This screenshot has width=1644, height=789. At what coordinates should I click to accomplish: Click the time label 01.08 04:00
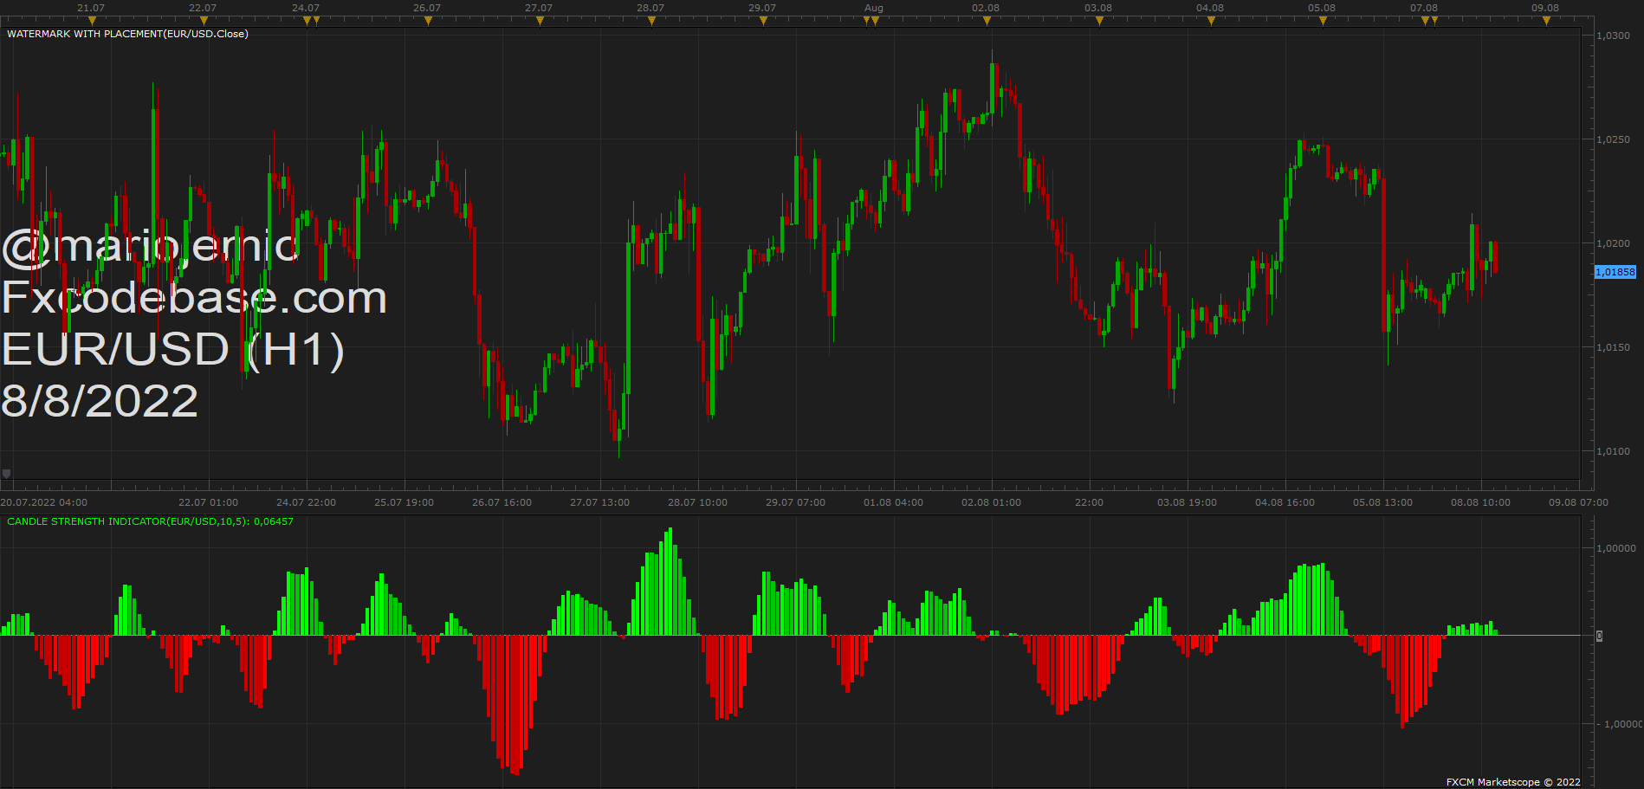point(894,502)
